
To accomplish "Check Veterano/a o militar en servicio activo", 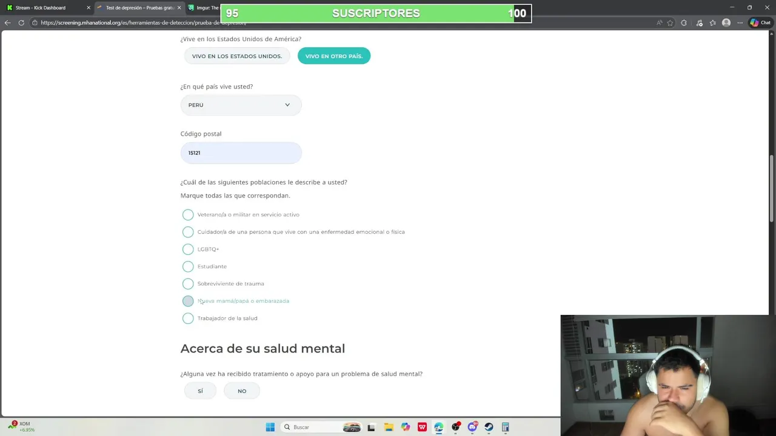I will tap(188, 214).
